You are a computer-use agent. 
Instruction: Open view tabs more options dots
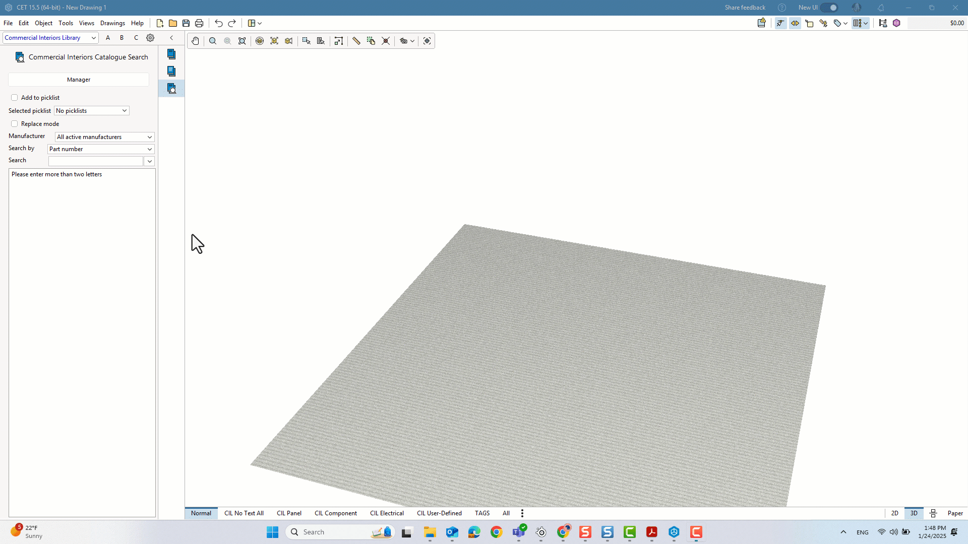click(522, 513)
